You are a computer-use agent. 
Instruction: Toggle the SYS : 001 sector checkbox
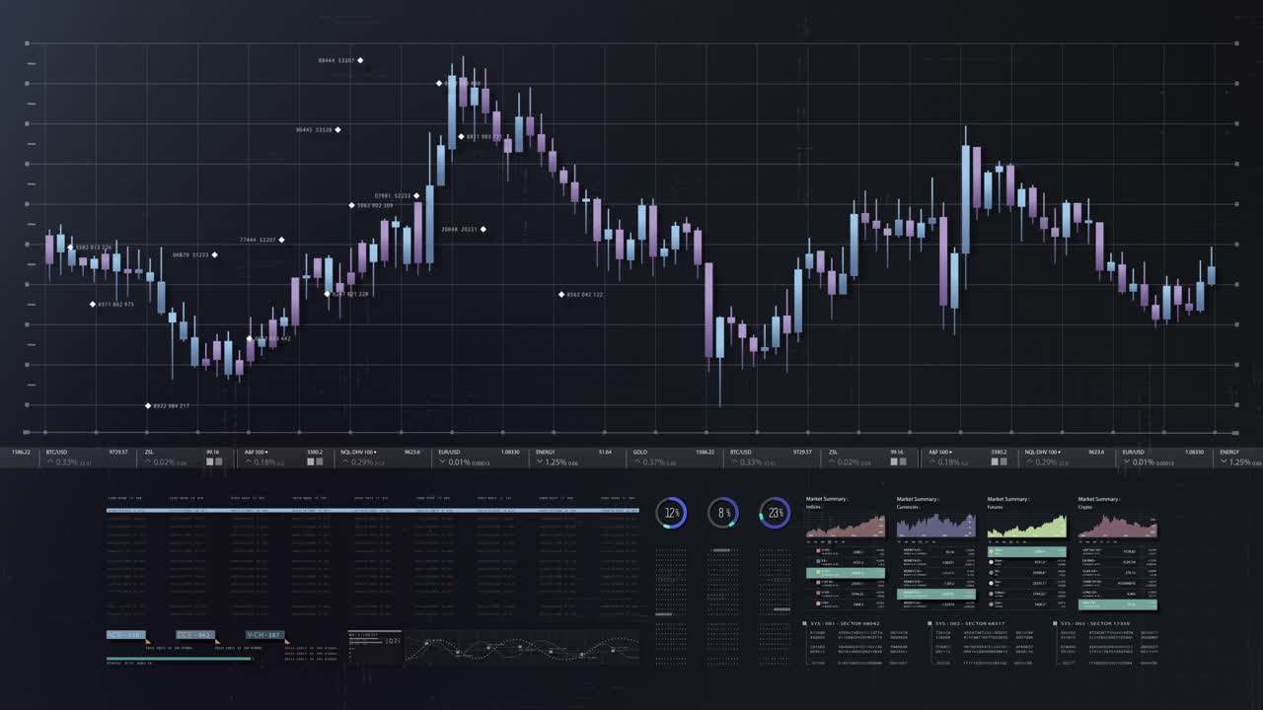(804, 623)
